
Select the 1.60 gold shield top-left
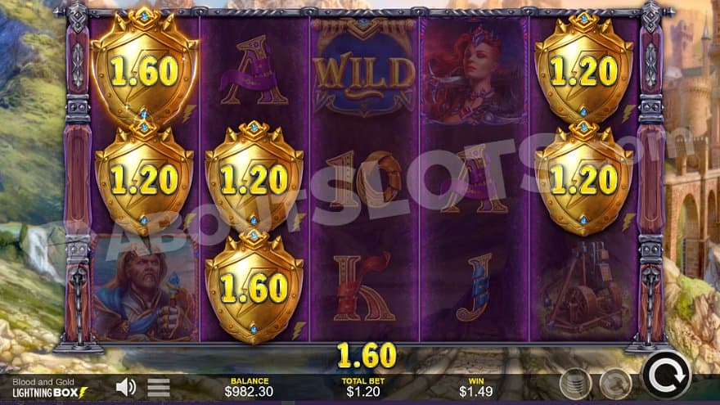pos(145,66)
